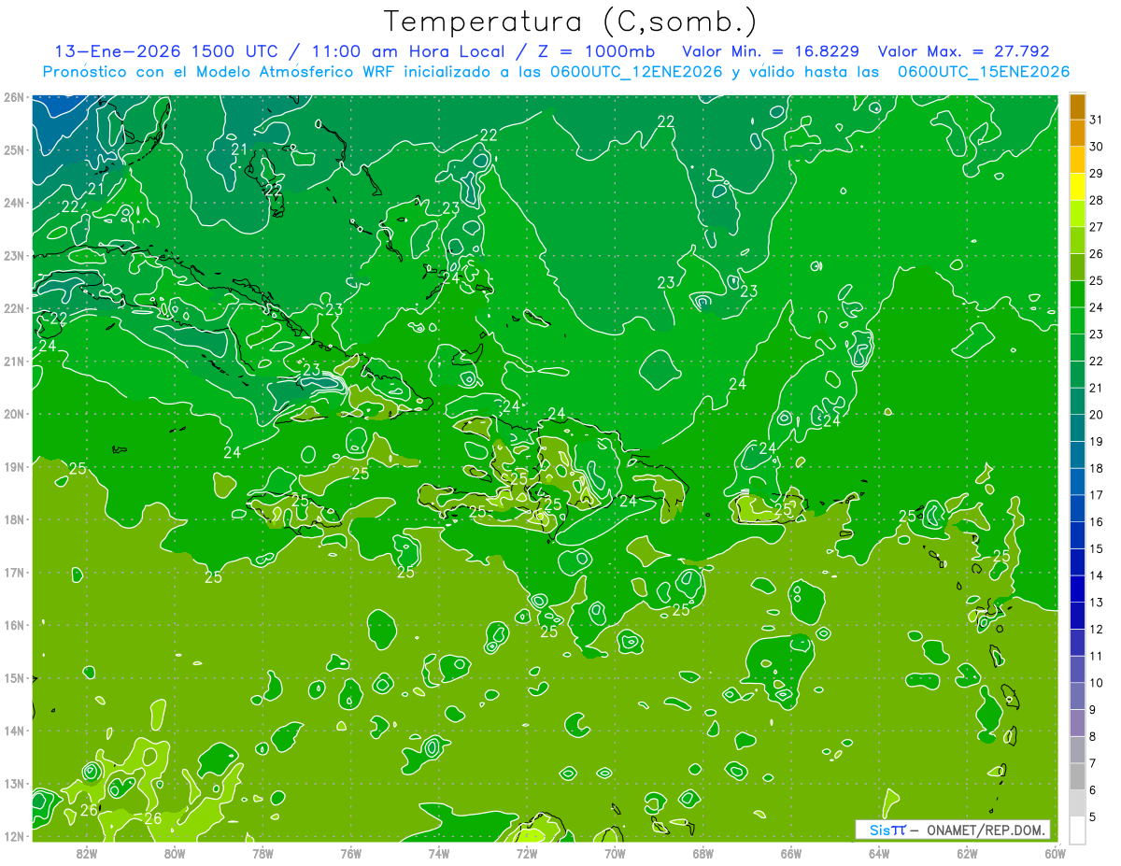
Task: Click the 21N latitude axis label
Action: (x=14, y=362)
